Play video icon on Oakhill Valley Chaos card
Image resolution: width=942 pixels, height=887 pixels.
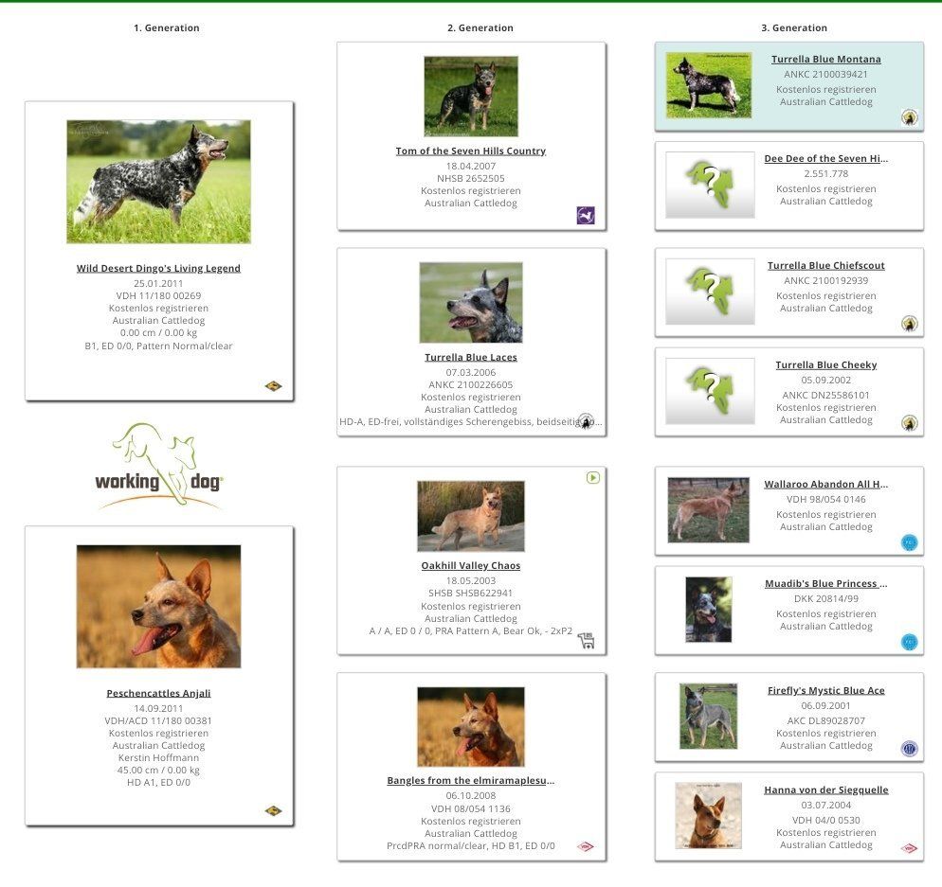pyautogui.click(x=593, y=478)
